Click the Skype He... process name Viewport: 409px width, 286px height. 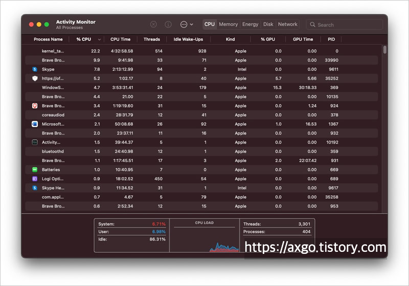(53, 188)
